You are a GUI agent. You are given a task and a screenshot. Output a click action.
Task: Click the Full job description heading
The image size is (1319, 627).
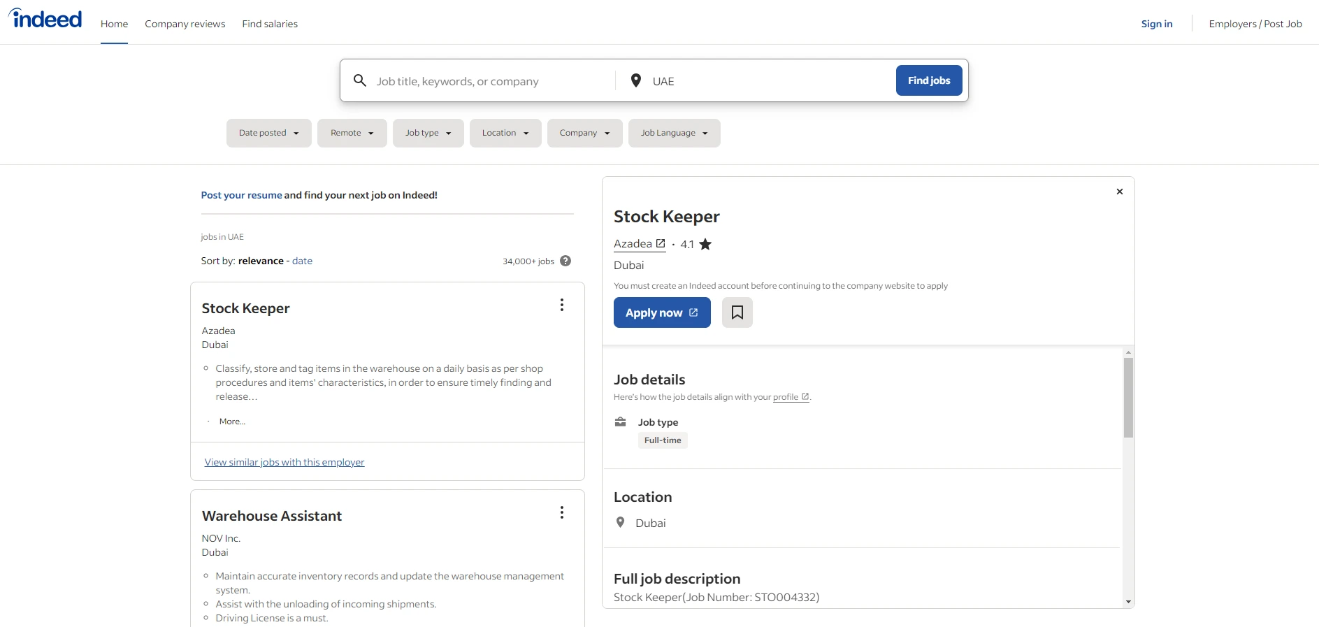click(x=677, y=579)
